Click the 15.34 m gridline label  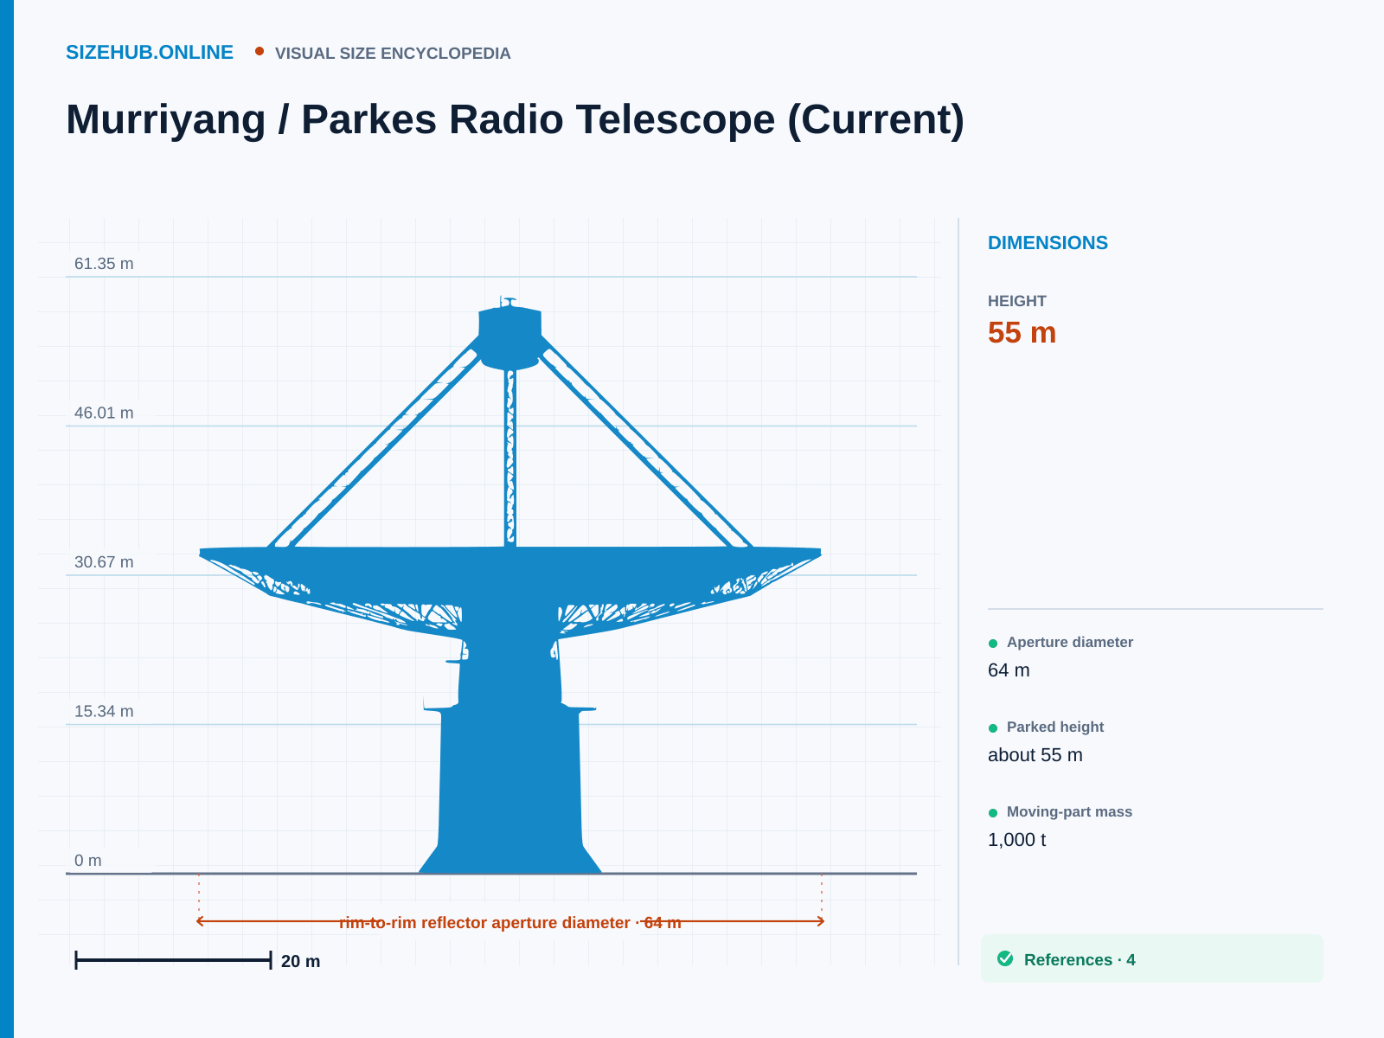[104, 711]
